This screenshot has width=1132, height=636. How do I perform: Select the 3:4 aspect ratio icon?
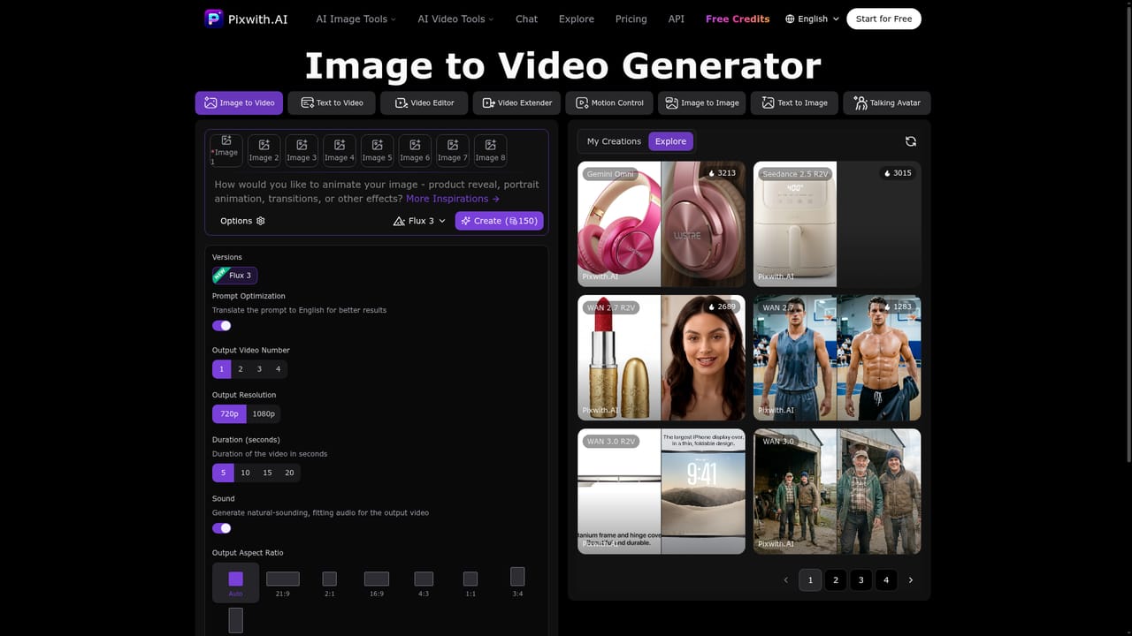[517, 577]
